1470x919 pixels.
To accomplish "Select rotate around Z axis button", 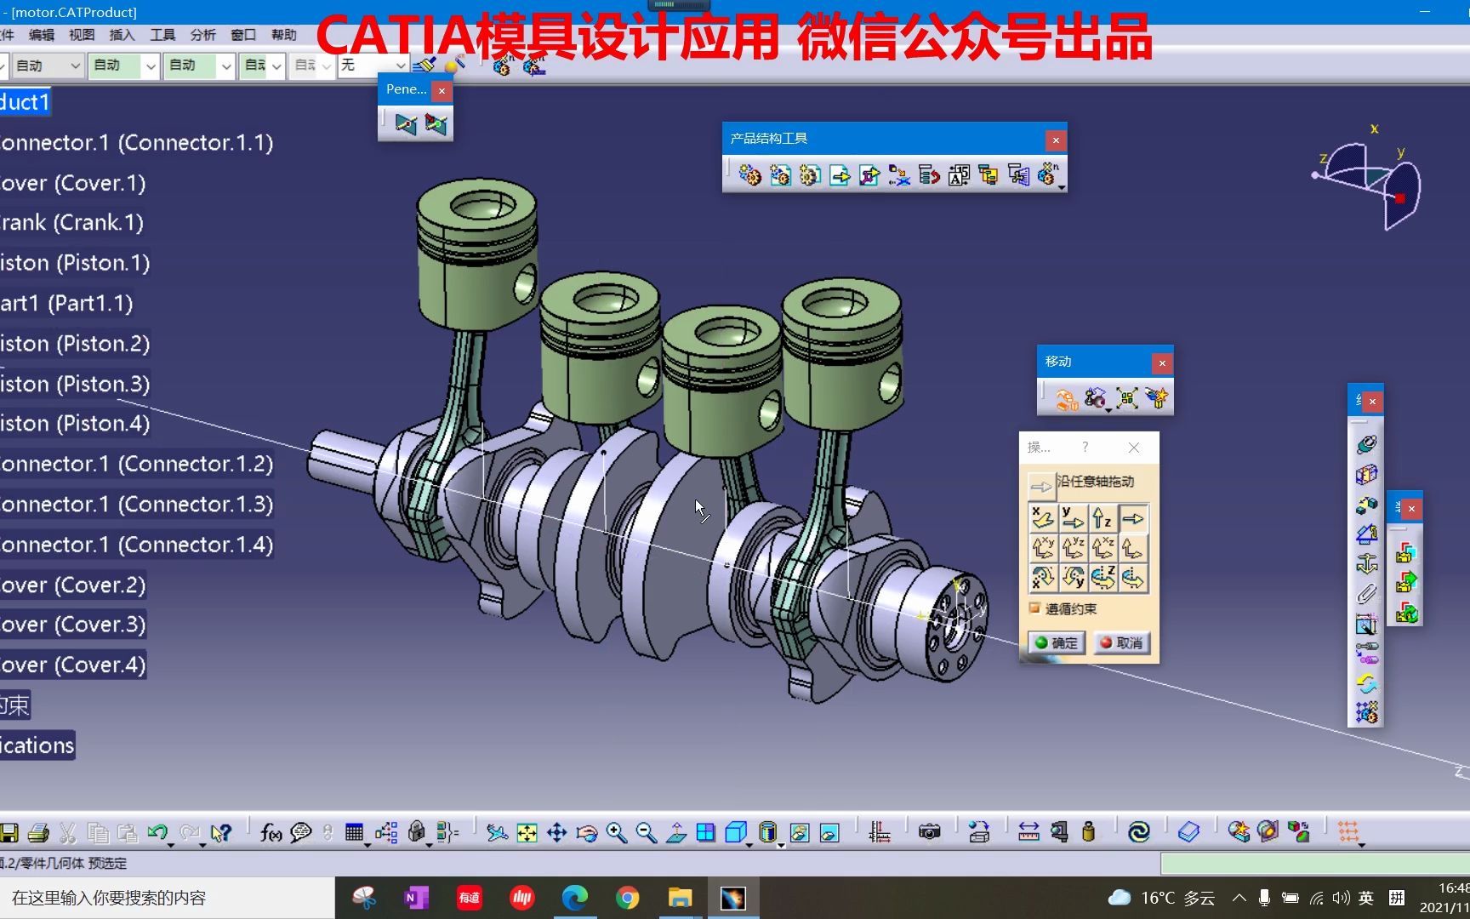I will [1102, 578].
